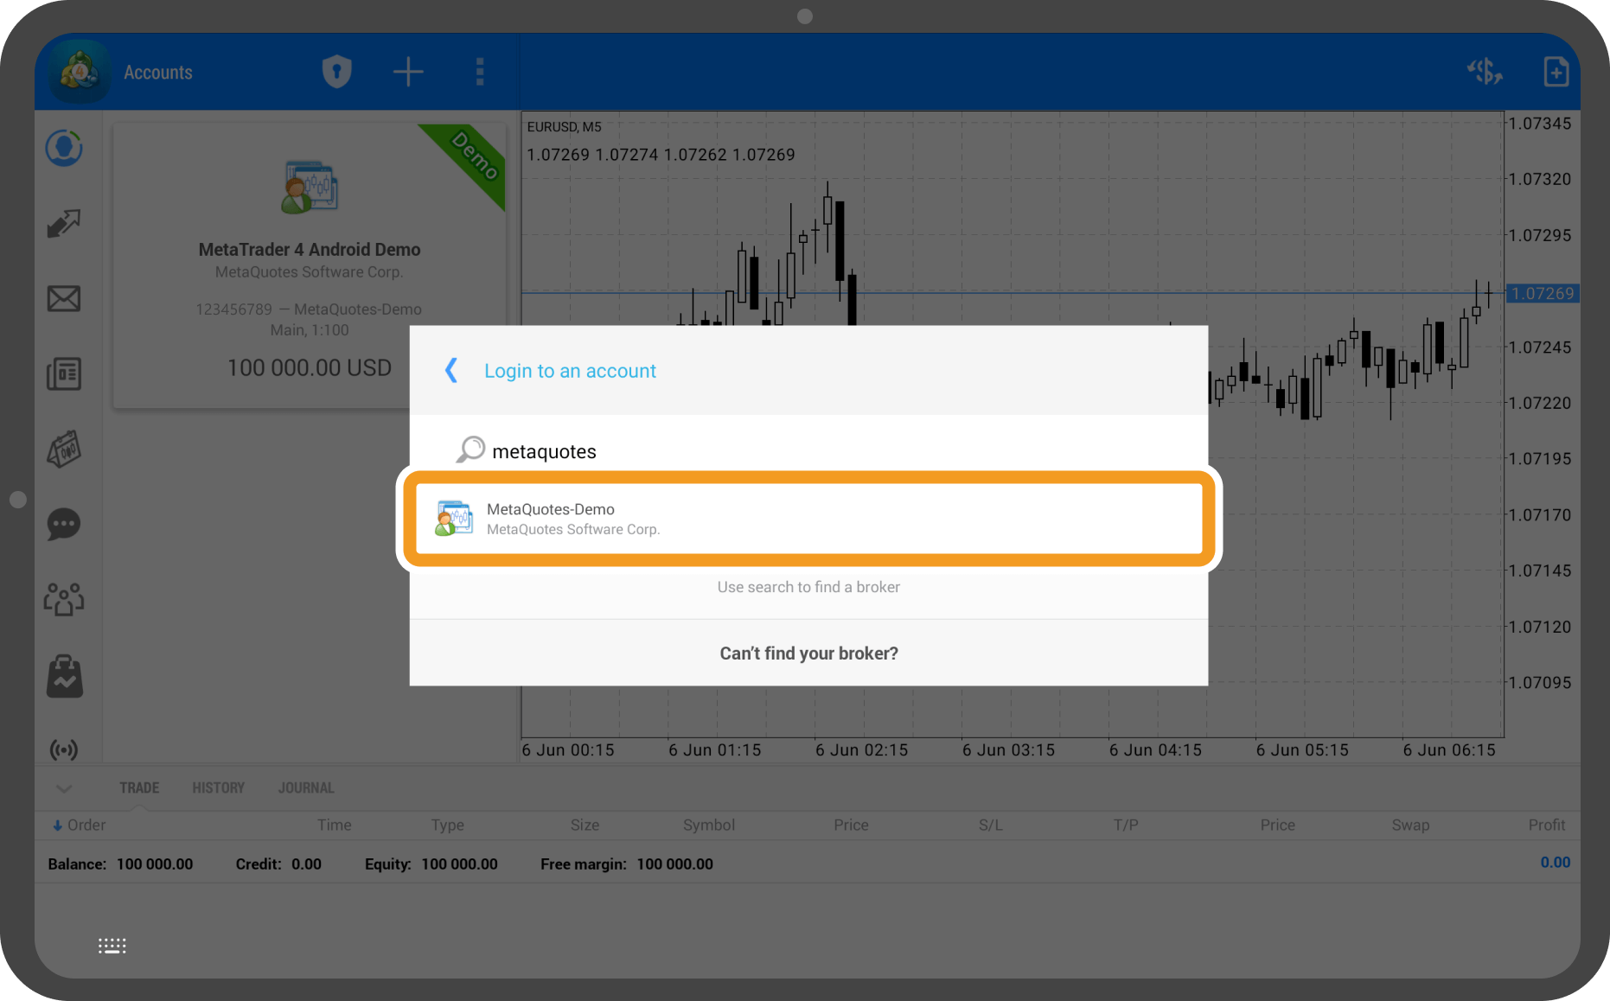
Task: Open the MetaTrader app logo
Action: point(80,72)
